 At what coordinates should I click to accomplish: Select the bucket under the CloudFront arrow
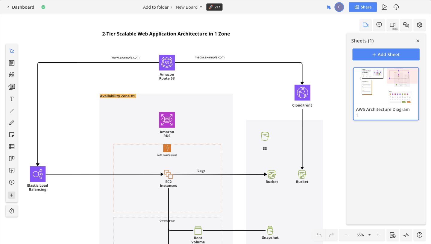tap(302, 174)
